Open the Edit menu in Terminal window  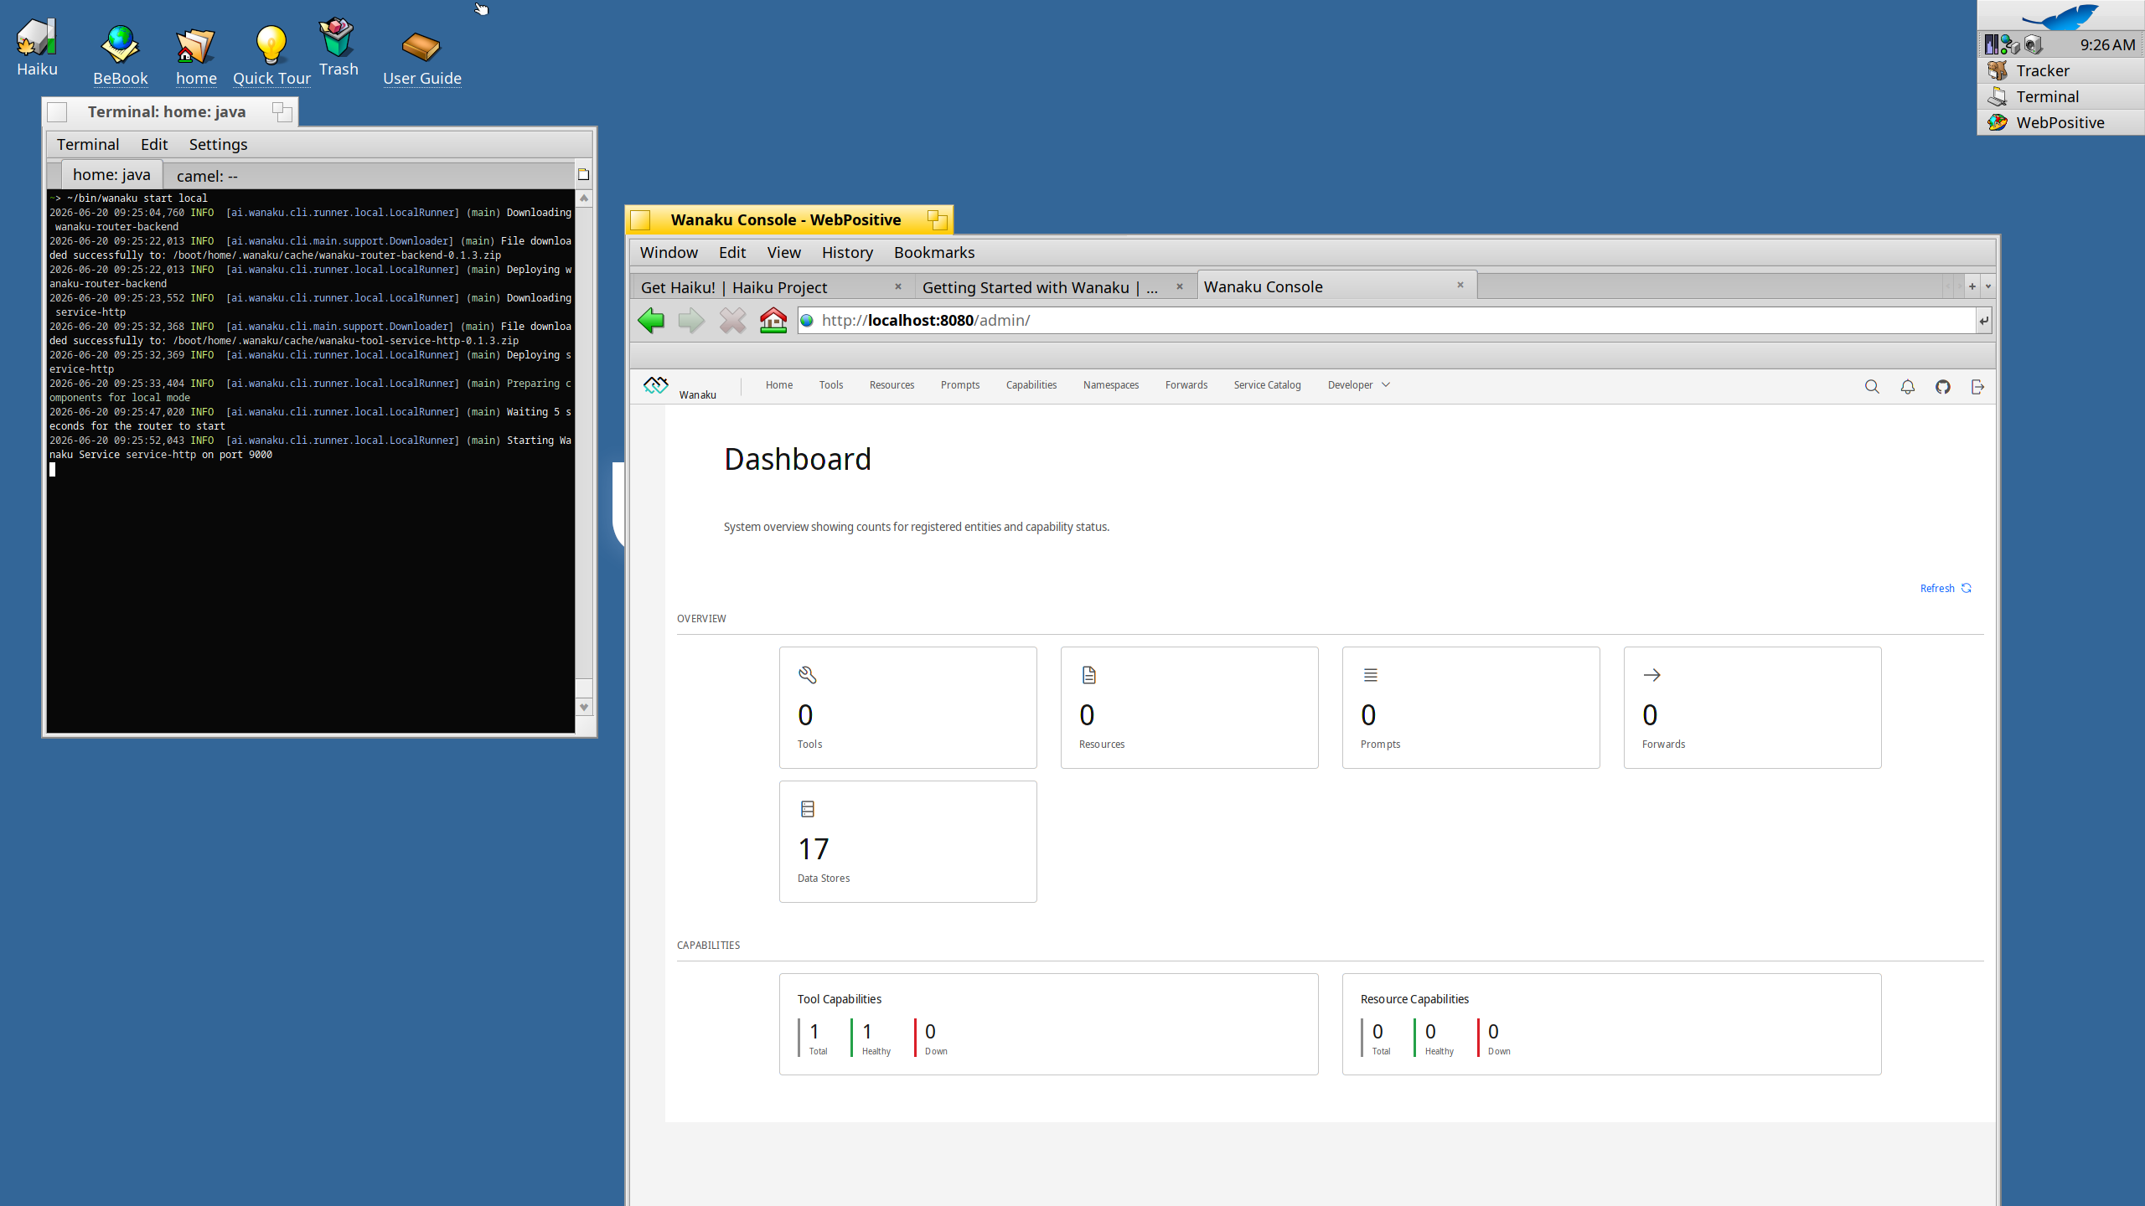click(x=154, y=144)
